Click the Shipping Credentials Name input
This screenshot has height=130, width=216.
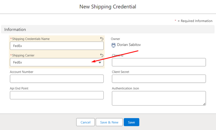[x=57, y=46]
